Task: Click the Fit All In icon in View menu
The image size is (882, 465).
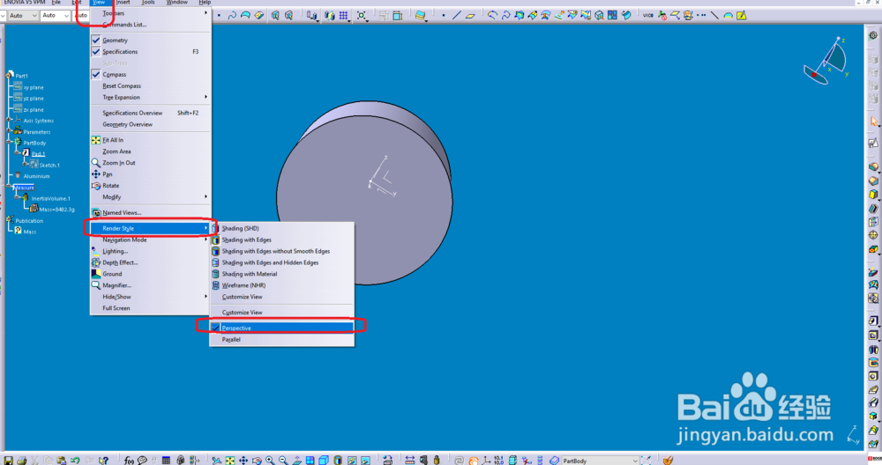Action: coord(96,140)
